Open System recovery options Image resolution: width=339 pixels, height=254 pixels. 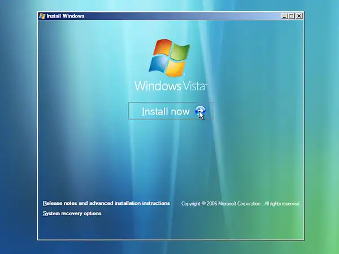point(72,213)
